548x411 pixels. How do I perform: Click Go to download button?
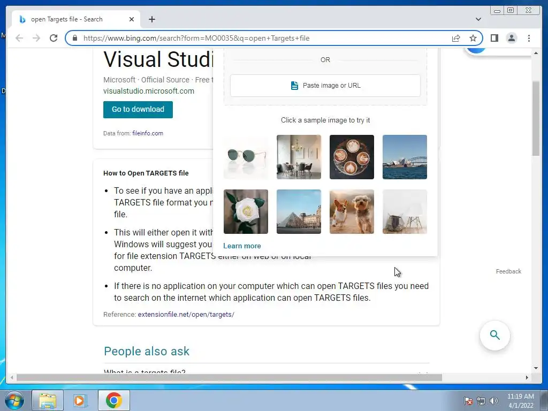138,109
